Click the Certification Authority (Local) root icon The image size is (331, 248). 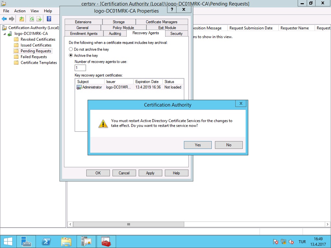(x=4, y=28)
